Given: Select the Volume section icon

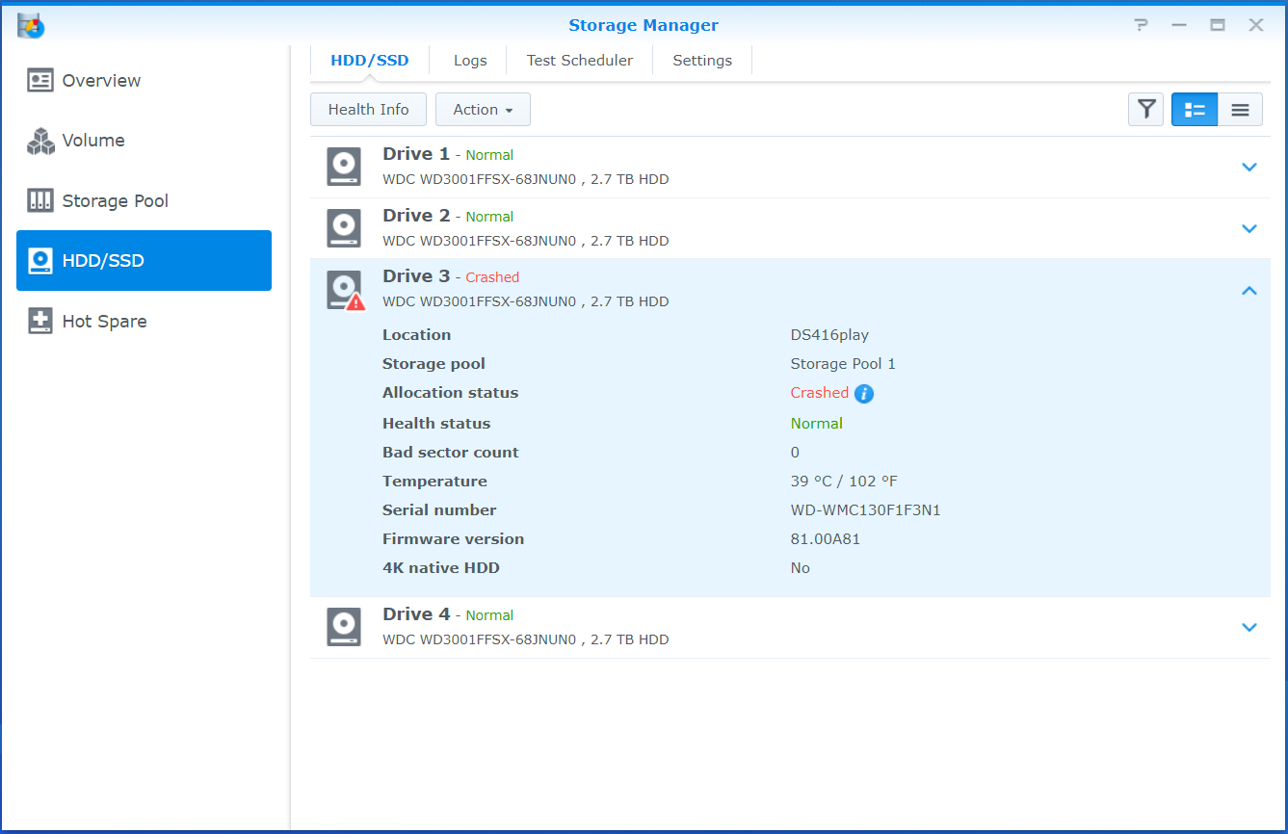Looking at the screenshot, I should coord(40,141).
